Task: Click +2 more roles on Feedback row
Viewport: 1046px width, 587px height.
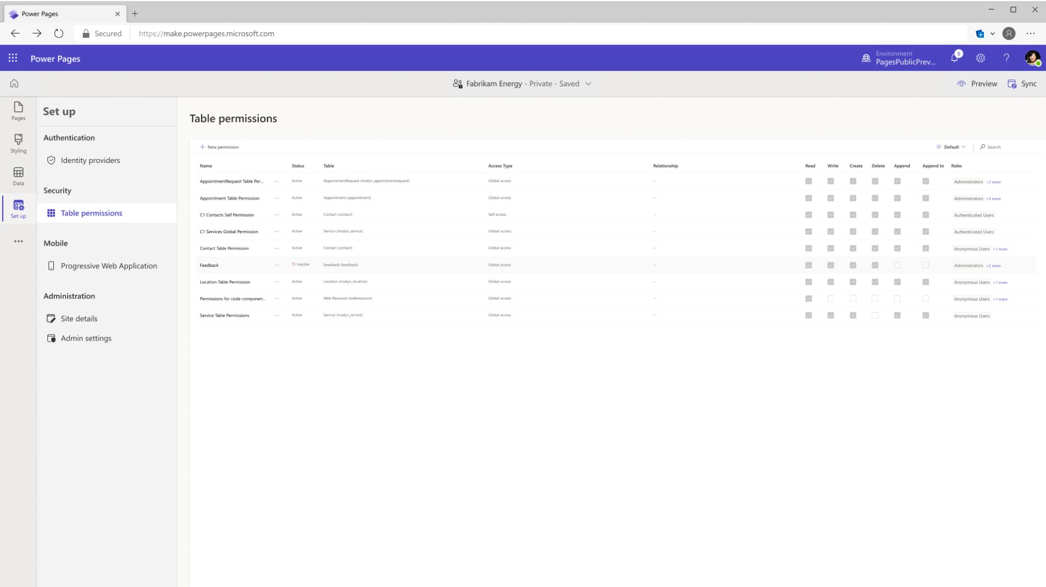Action: (993, 266)
